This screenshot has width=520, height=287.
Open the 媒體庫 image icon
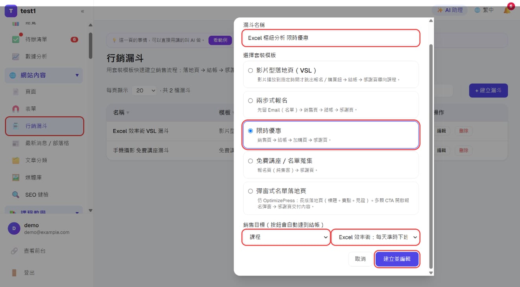click(x=16, y=177)
